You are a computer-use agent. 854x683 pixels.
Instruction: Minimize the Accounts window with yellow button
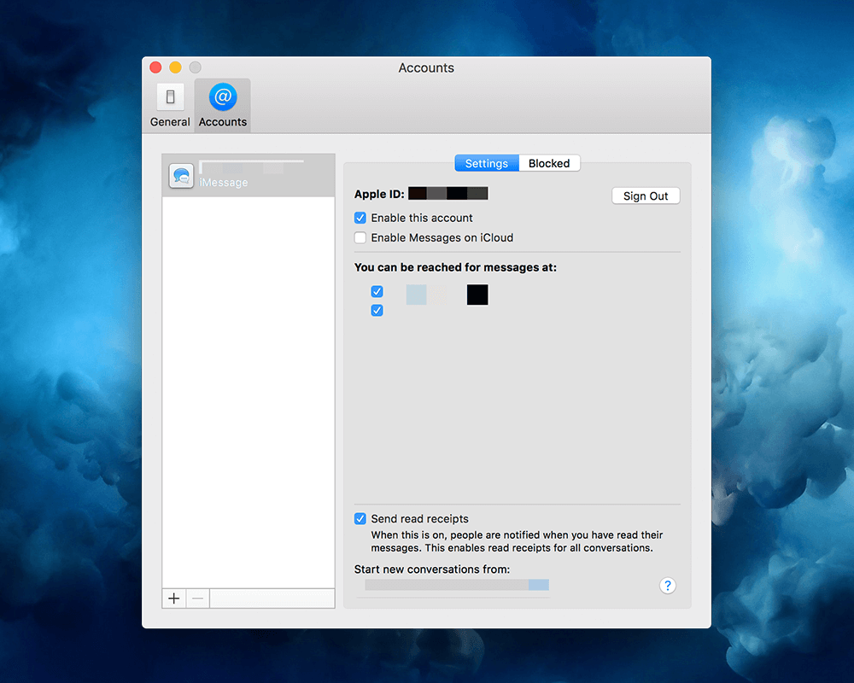pos(175,67)
